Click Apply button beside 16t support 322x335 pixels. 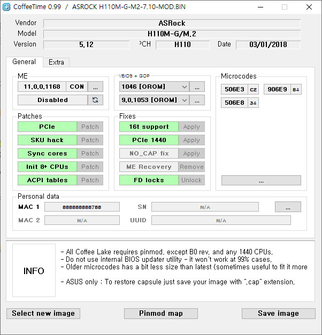(191, 127)
